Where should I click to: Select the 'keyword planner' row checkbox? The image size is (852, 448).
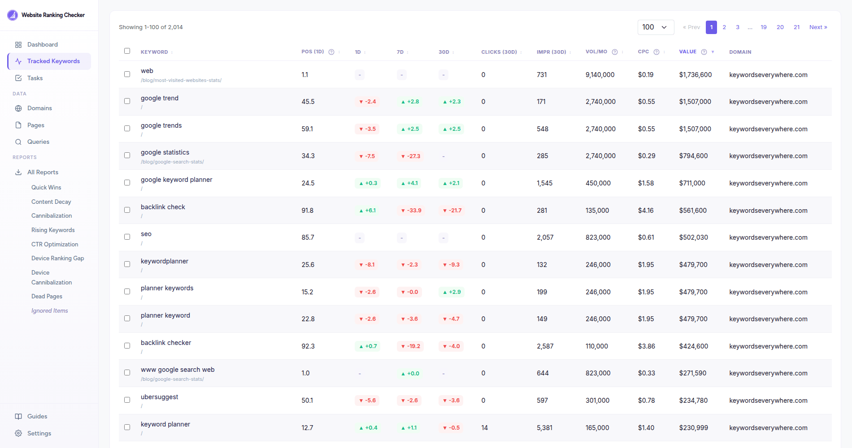[127, 427]
